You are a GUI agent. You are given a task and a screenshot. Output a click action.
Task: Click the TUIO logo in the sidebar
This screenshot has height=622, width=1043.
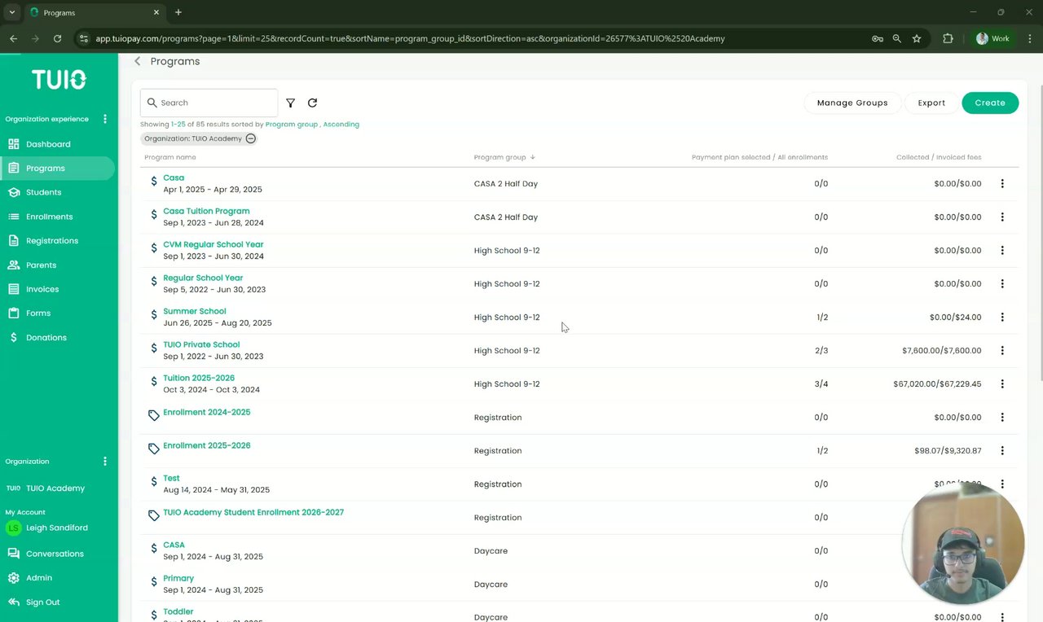tap(59, 79)
